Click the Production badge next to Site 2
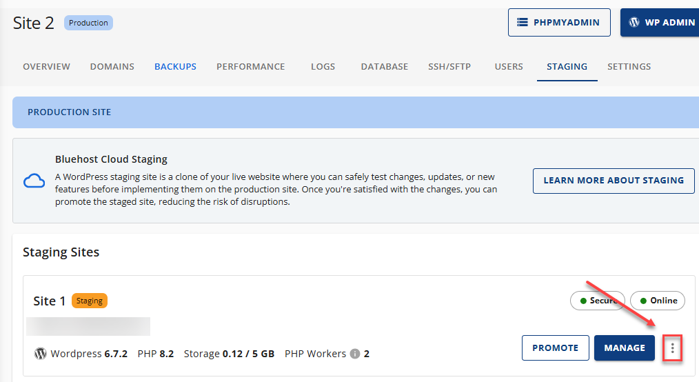 pos(88,23)
